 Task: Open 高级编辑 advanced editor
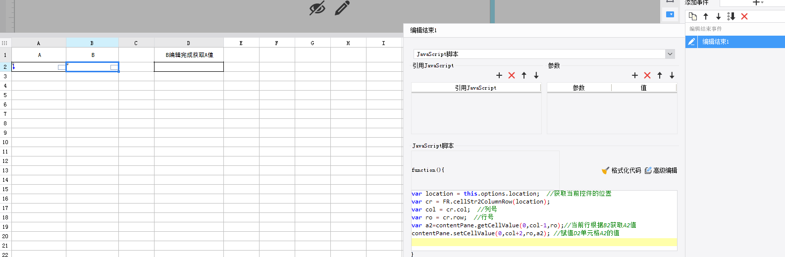[x=661, y=170]
